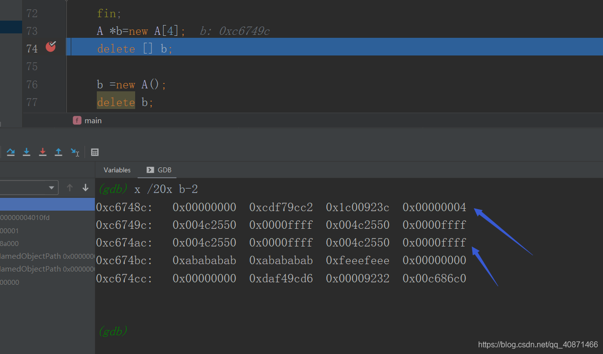This screenshot has width=603, height=354.
Task: Click memory value 0xcdf79cc2
Action: (281, 207)
